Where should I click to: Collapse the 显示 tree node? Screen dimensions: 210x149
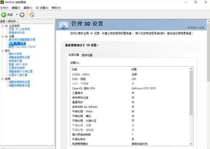point(2,51)
